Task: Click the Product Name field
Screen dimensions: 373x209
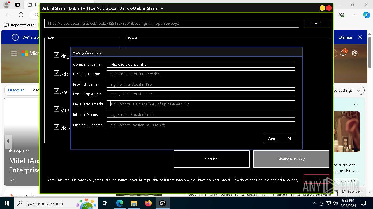Action: tap(201, 84)
